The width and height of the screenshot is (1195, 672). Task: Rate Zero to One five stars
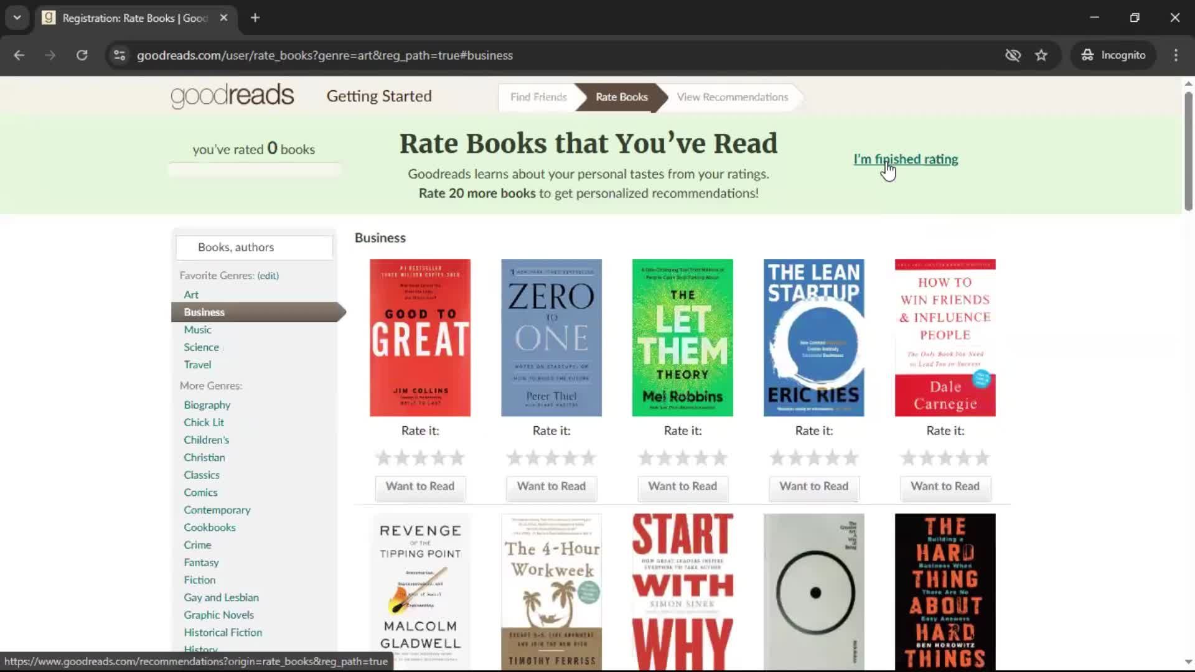(589, 459)
